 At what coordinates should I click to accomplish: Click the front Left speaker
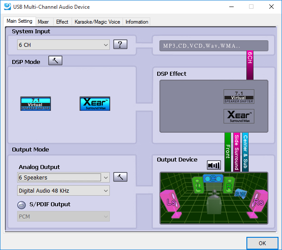(198, 185)
